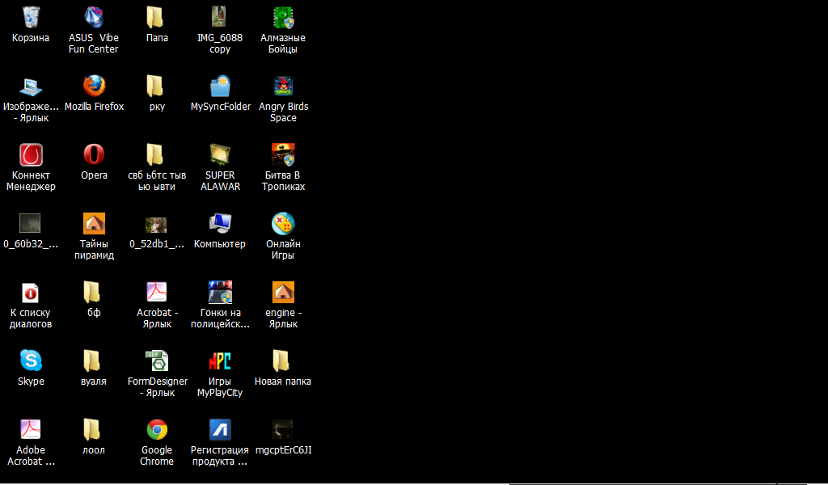Launch Skype
Viewport: 828px width, 485px height.
31,361
